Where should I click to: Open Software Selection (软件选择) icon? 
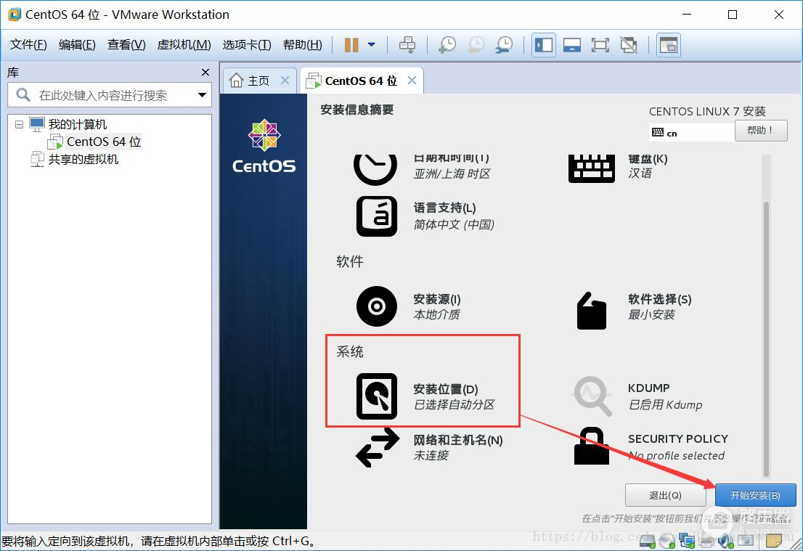590,310
